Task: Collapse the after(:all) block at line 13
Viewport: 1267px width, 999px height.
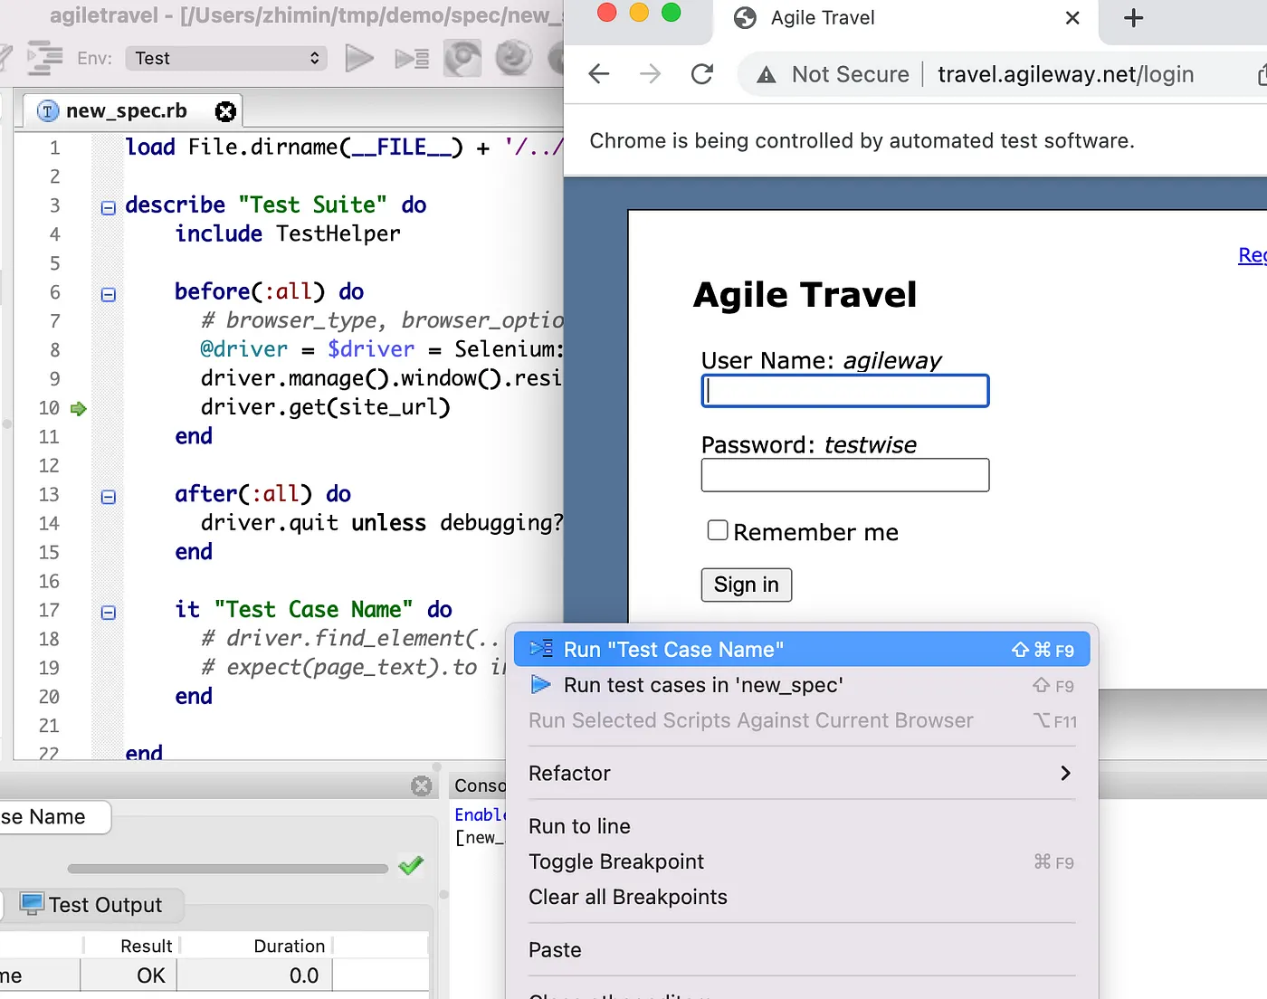Action: [109, 497]
